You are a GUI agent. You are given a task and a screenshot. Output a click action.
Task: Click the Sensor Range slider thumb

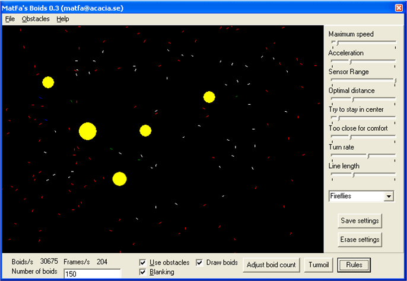point(395,80)
